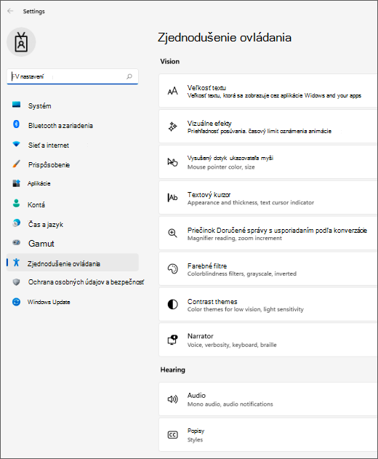
Task: Click the Prispôsobenie paintbrush icon
Action: tap(17, 164)
